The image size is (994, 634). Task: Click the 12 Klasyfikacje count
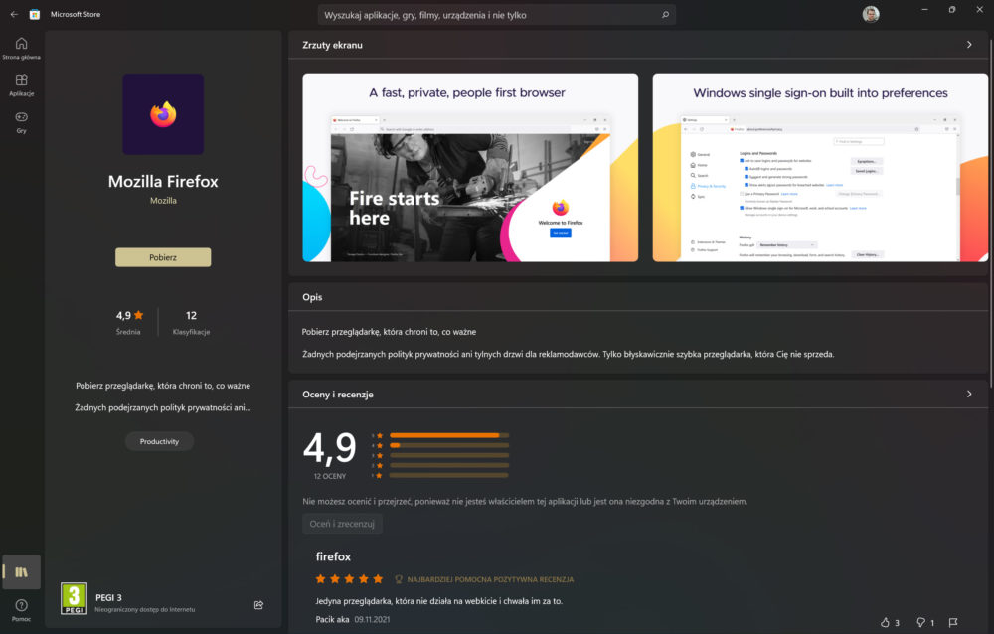click(191, 322)
